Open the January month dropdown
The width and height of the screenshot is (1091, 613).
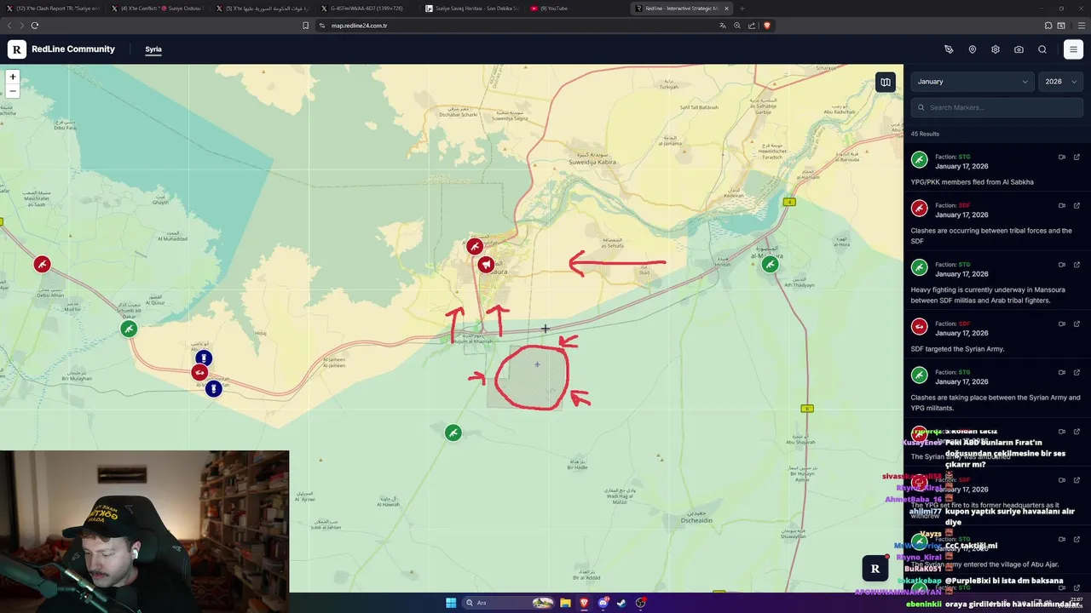pyautogui.click(x=973, y=82)
